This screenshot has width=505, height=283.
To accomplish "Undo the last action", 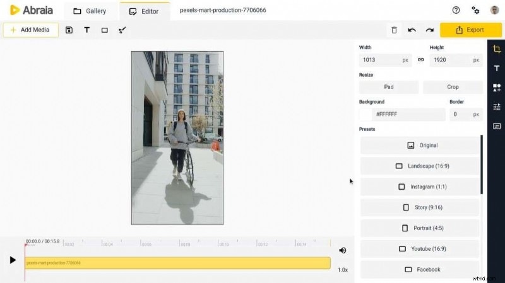I will pyautogui.click(x=412, y=30).
